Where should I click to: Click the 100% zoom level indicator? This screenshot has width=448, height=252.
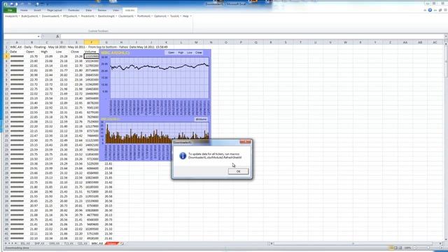tap(407, 248)
